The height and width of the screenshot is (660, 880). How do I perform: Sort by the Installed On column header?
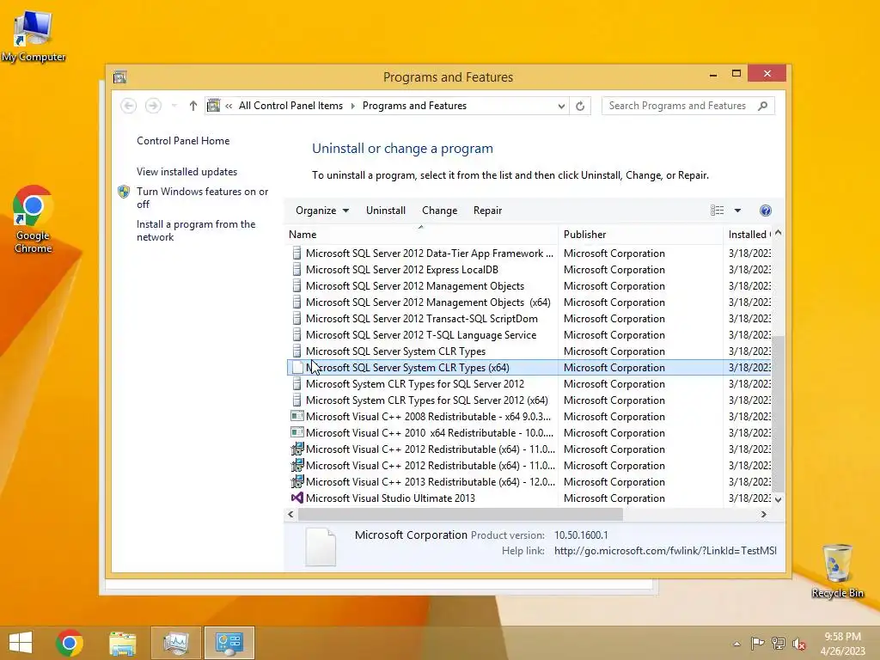point(748,235)
